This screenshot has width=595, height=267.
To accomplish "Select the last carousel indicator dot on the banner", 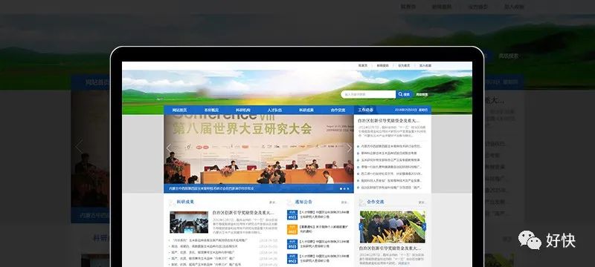I will tap(348, 188).
